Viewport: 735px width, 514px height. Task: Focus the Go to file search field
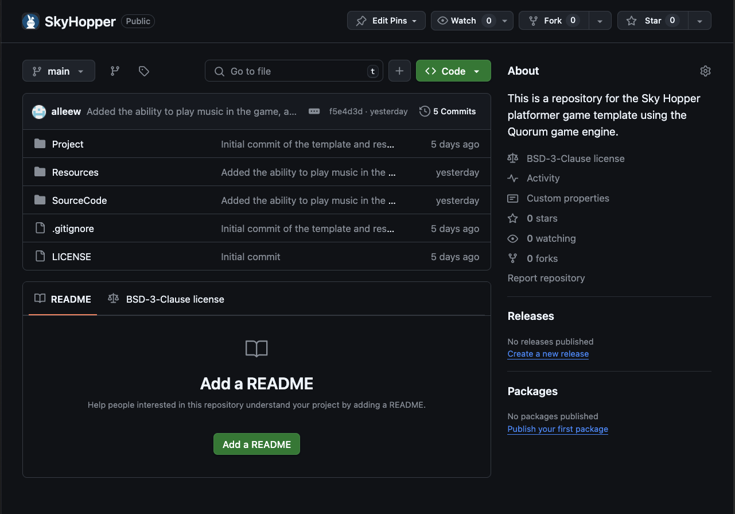click(x=294, y=71)
